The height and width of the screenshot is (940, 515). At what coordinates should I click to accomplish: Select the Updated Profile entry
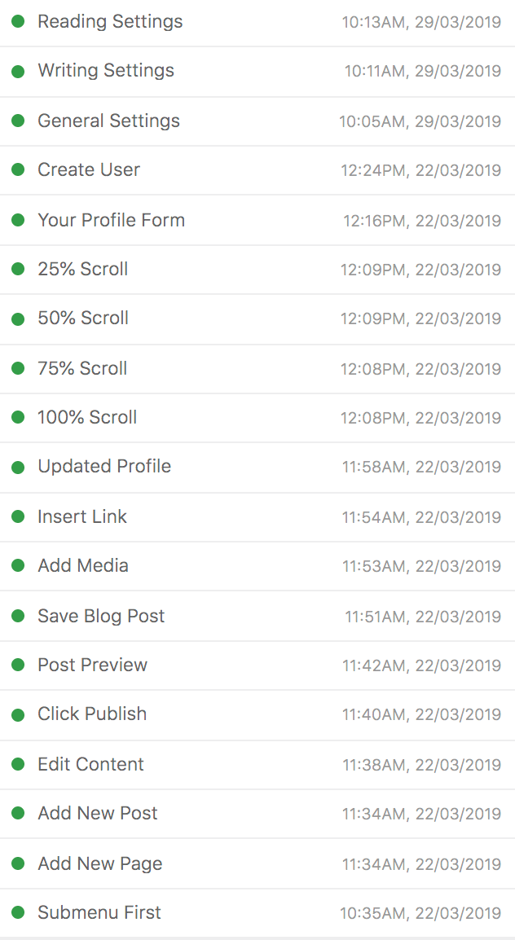[x=104, y=467]
